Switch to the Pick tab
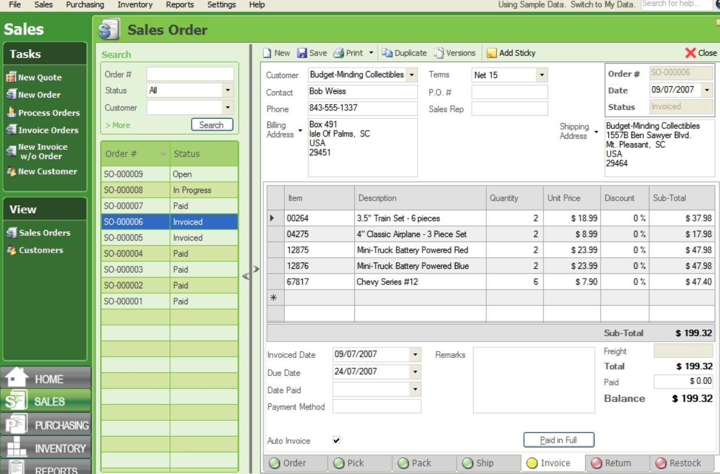Image resolution: width=720 pixels, height=474 pixels. point(359,463)
